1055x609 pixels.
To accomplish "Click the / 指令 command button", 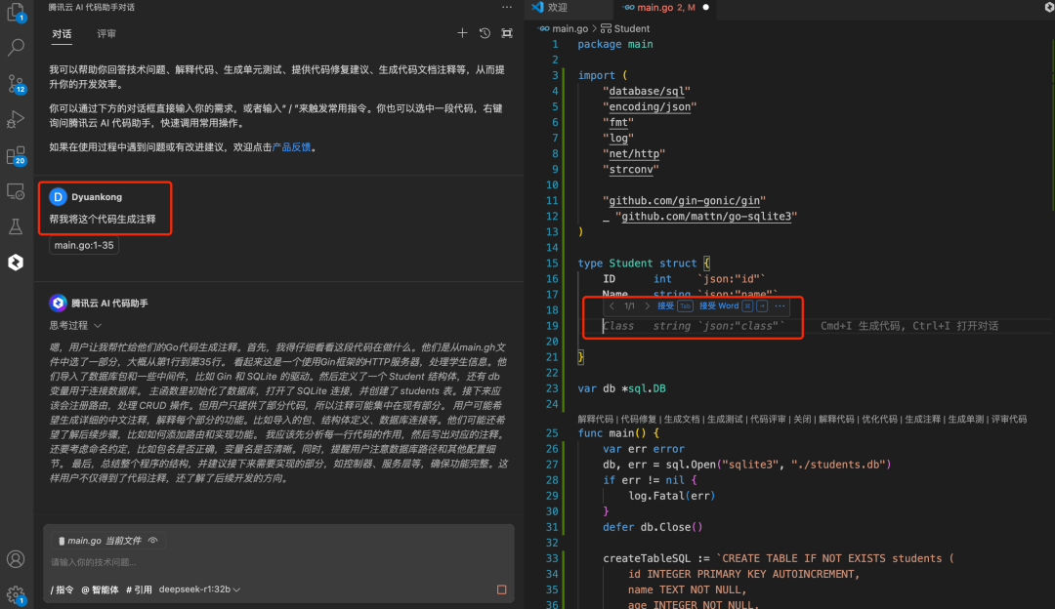I will coord(62,589).
